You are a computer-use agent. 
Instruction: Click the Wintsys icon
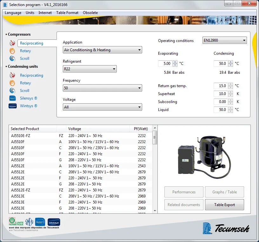pyautogui.click(x=13, y=106)
